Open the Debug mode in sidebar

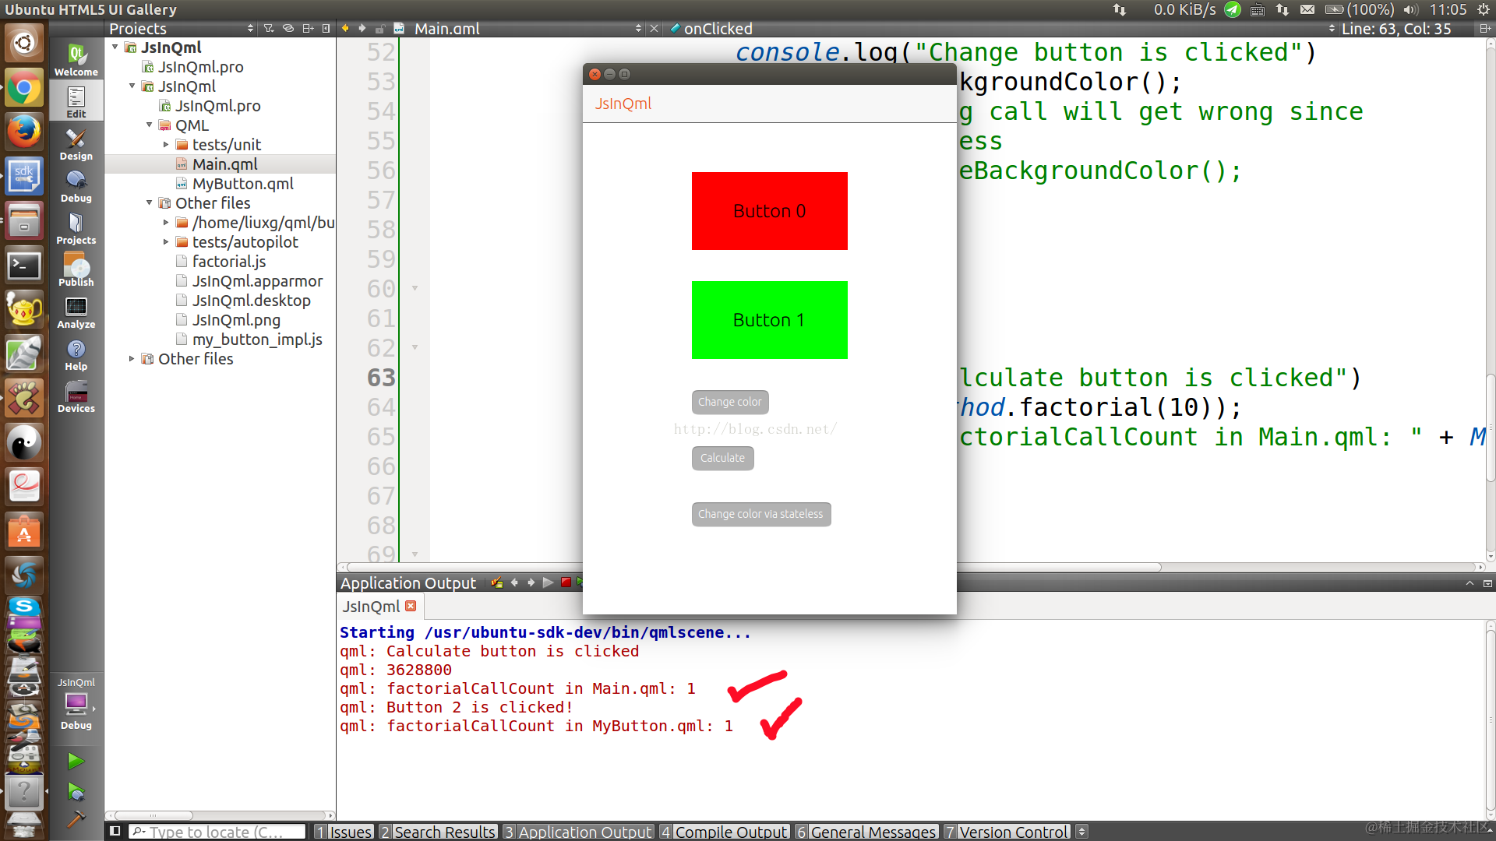(76, 186)
